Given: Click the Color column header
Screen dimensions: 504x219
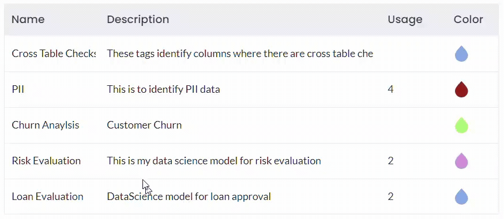Looking at the screenshot, I should point(468,19).
